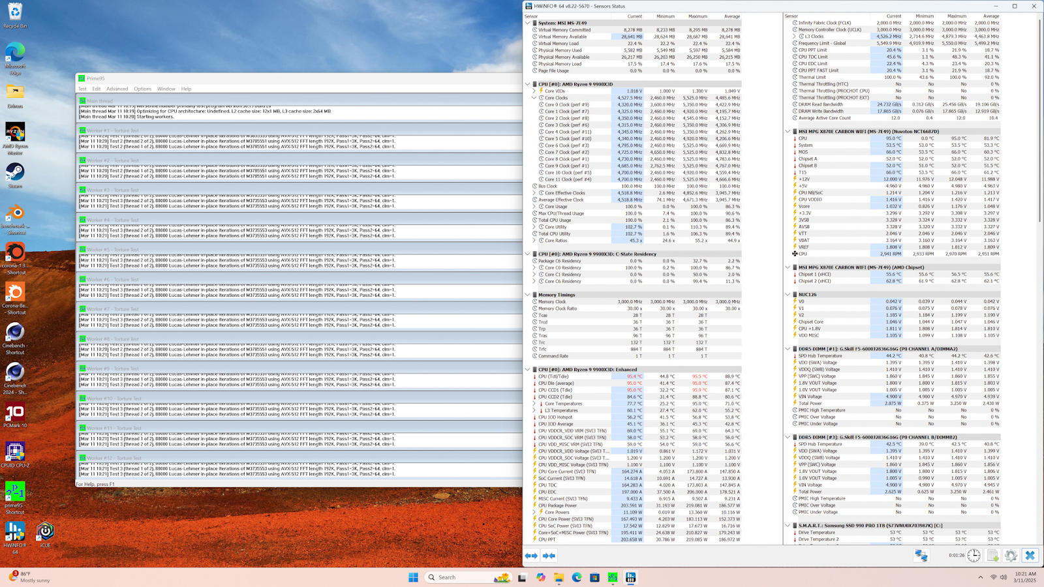Viewport: 1044px width, 587px height.
Task: Expand the L3 Clocks row
Action: (794, 37)
